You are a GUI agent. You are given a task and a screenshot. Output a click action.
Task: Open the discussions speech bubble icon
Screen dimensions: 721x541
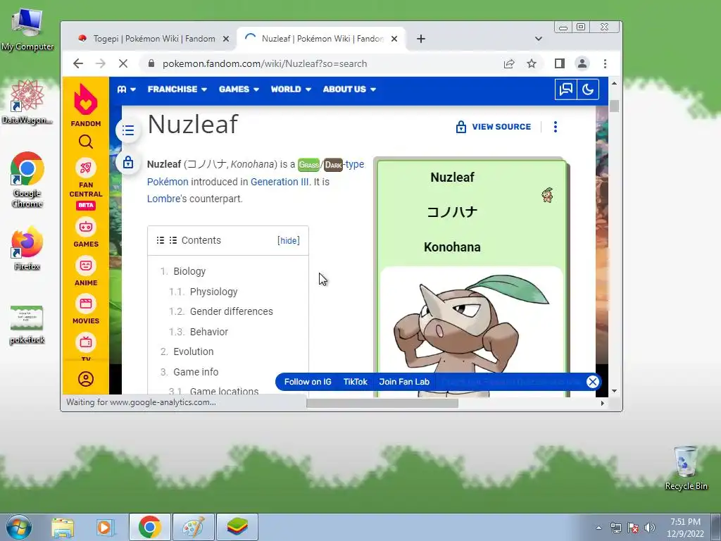[x=565, y=89]
